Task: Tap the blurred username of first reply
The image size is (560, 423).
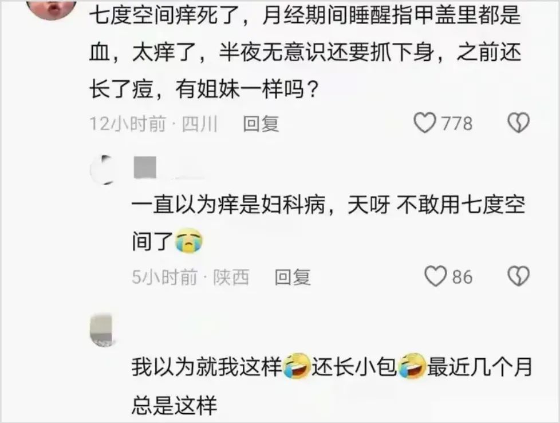Action: 168,167
